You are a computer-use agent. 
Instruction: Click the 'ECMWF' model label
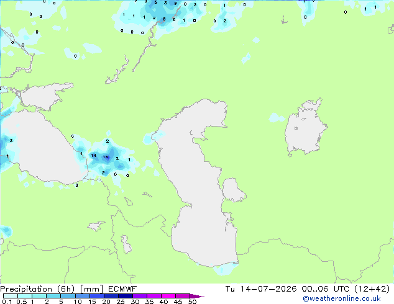pos(122,289)
